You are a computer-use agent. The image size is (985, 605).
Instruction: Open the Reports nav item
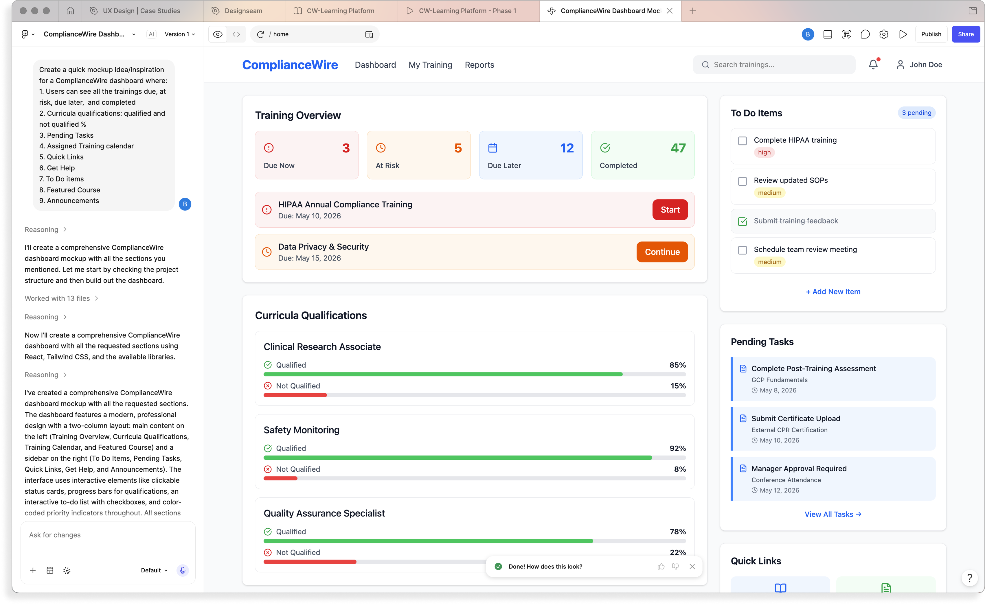(479, 64)
